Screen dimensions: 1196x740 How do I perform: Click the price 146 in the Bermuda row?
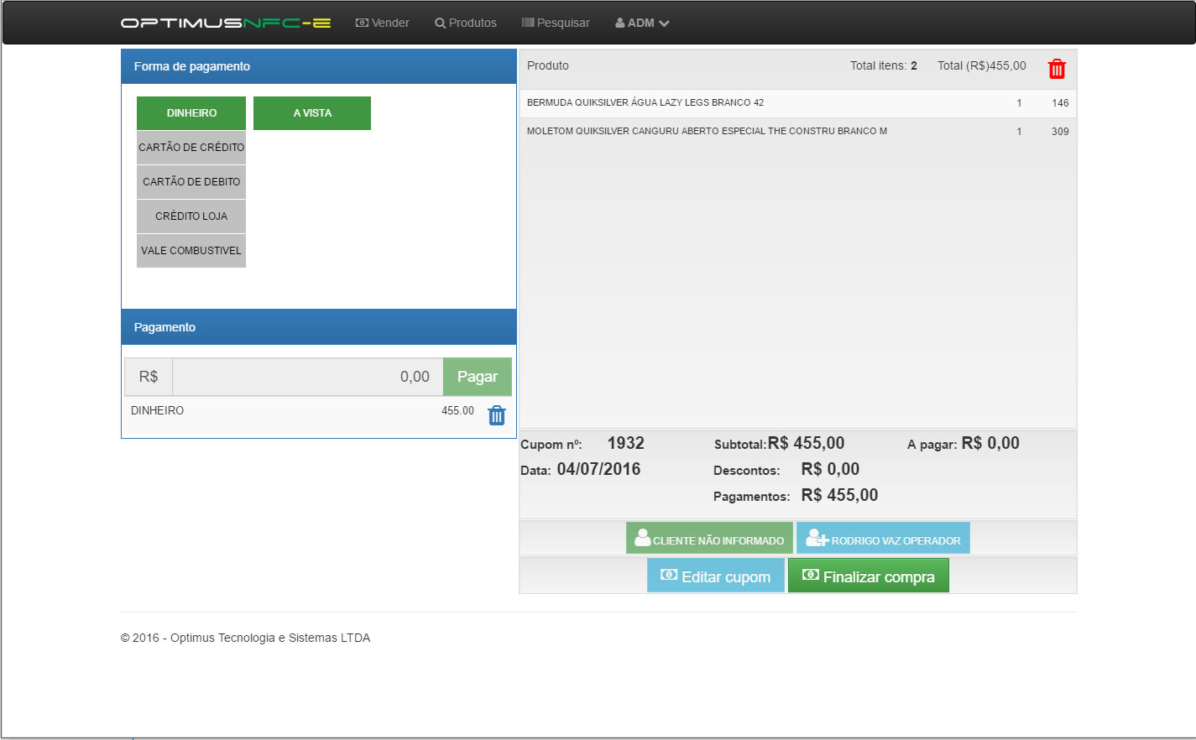1060,103
